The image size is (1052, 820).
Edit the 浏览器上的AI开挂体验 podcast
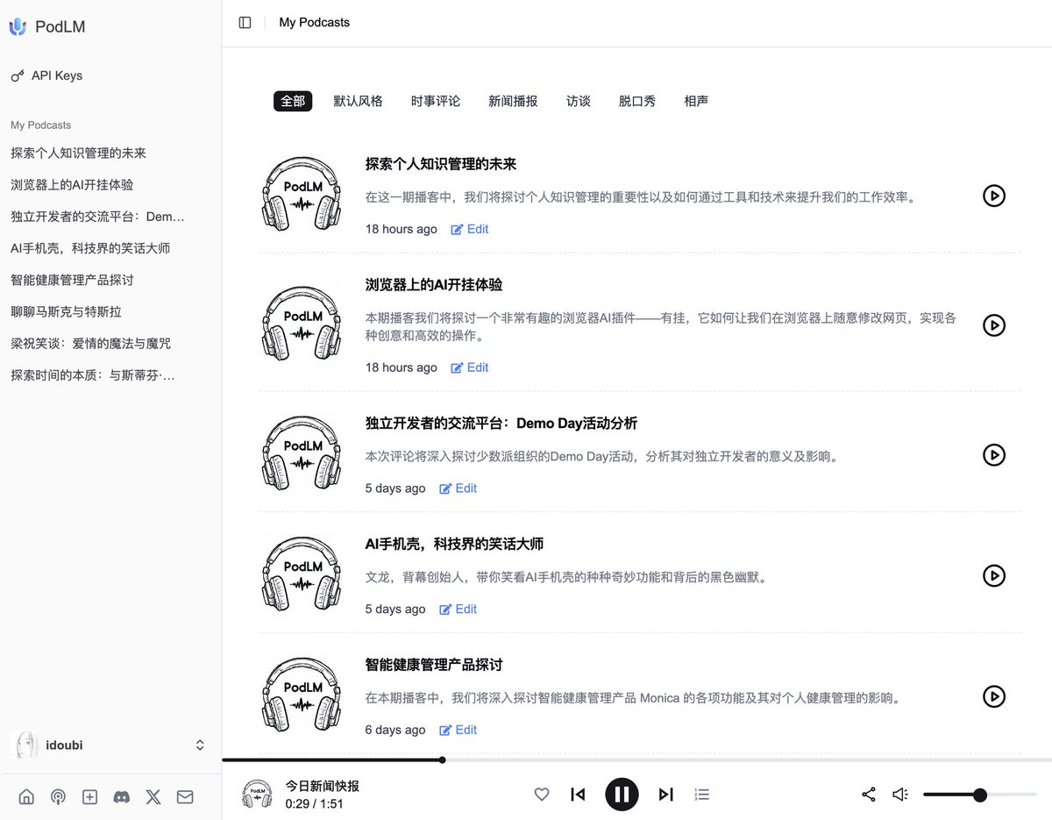tap(469, 367)
